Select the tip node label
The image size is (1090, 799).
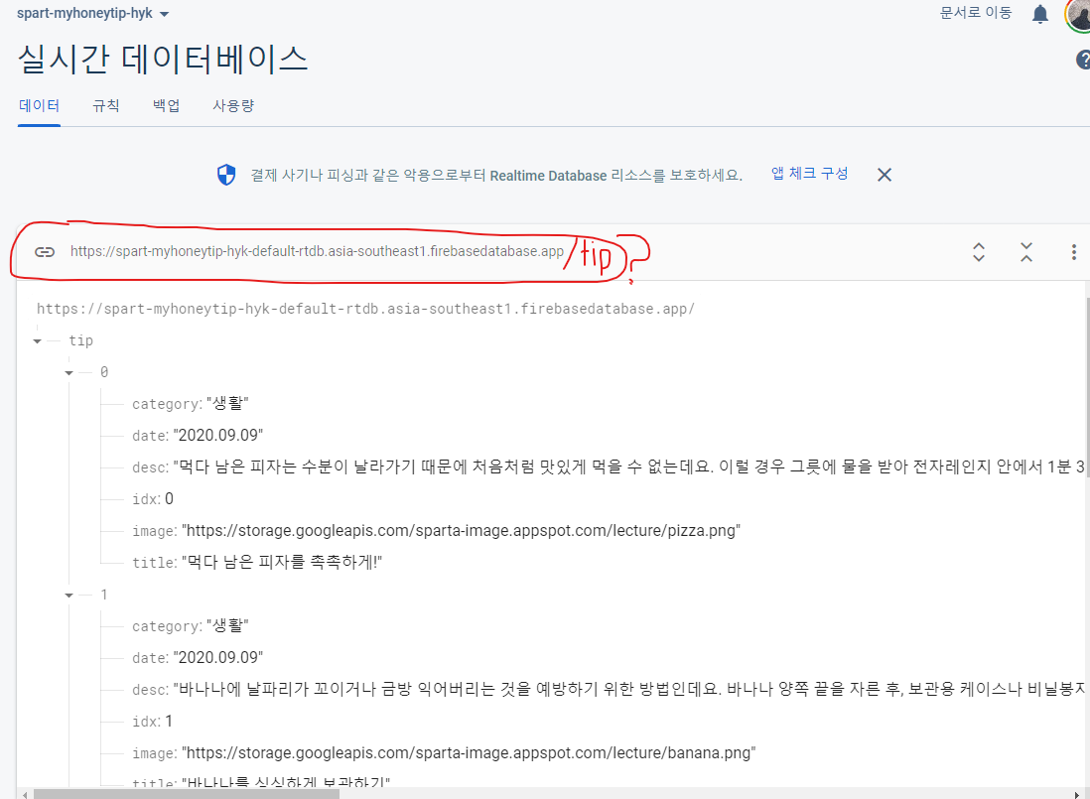[x=80, y=340]
